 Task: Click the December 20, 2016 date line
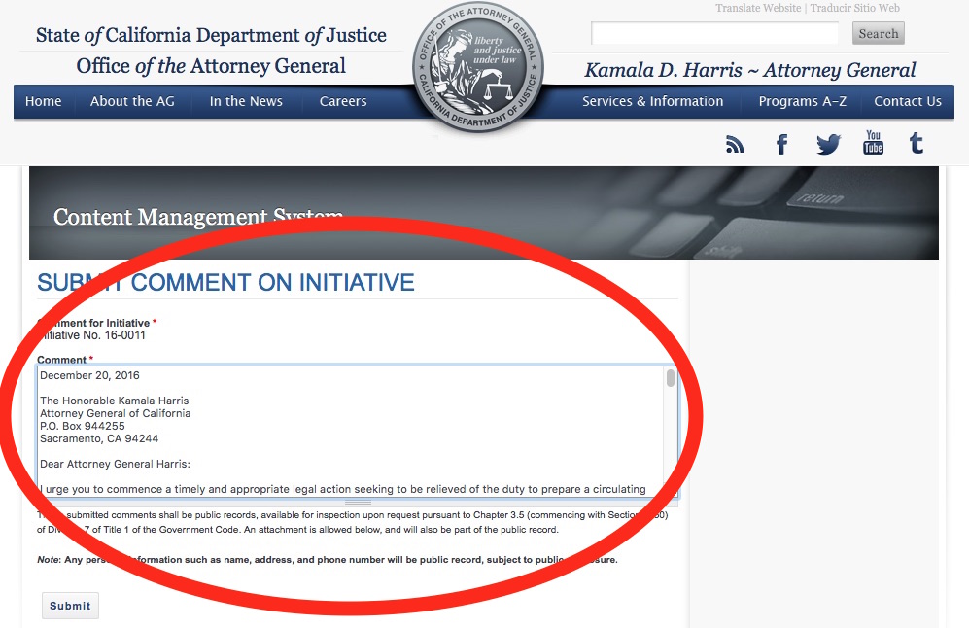(89, 375)
